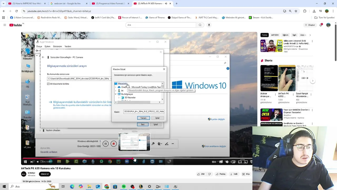Click the install app icon in address bar
This screenshot has width=337, height=190.
coord(285,11)
